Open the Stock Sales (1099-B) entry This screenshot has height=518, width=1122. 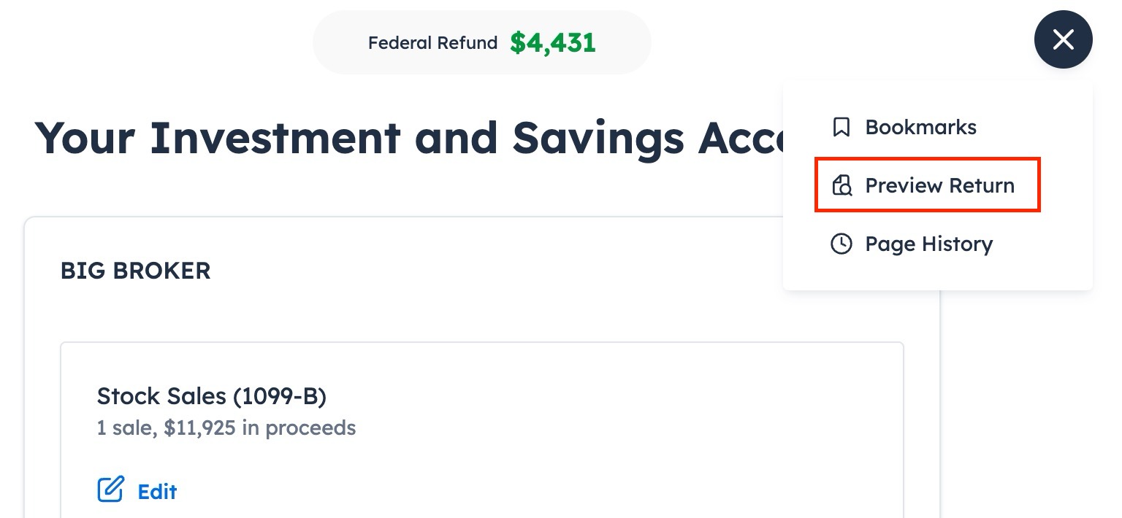click(212, 396)
